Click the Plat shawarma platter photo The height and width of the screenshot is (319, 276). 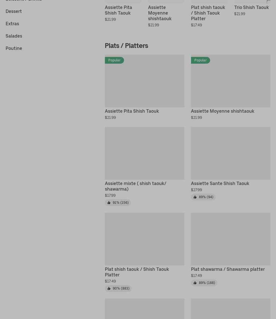[x=231, y=239]
